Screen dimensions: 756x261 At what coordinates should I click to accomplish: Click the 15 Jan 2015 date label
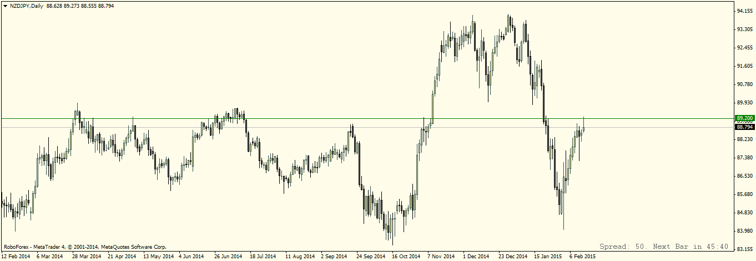[x=548, y=257]
